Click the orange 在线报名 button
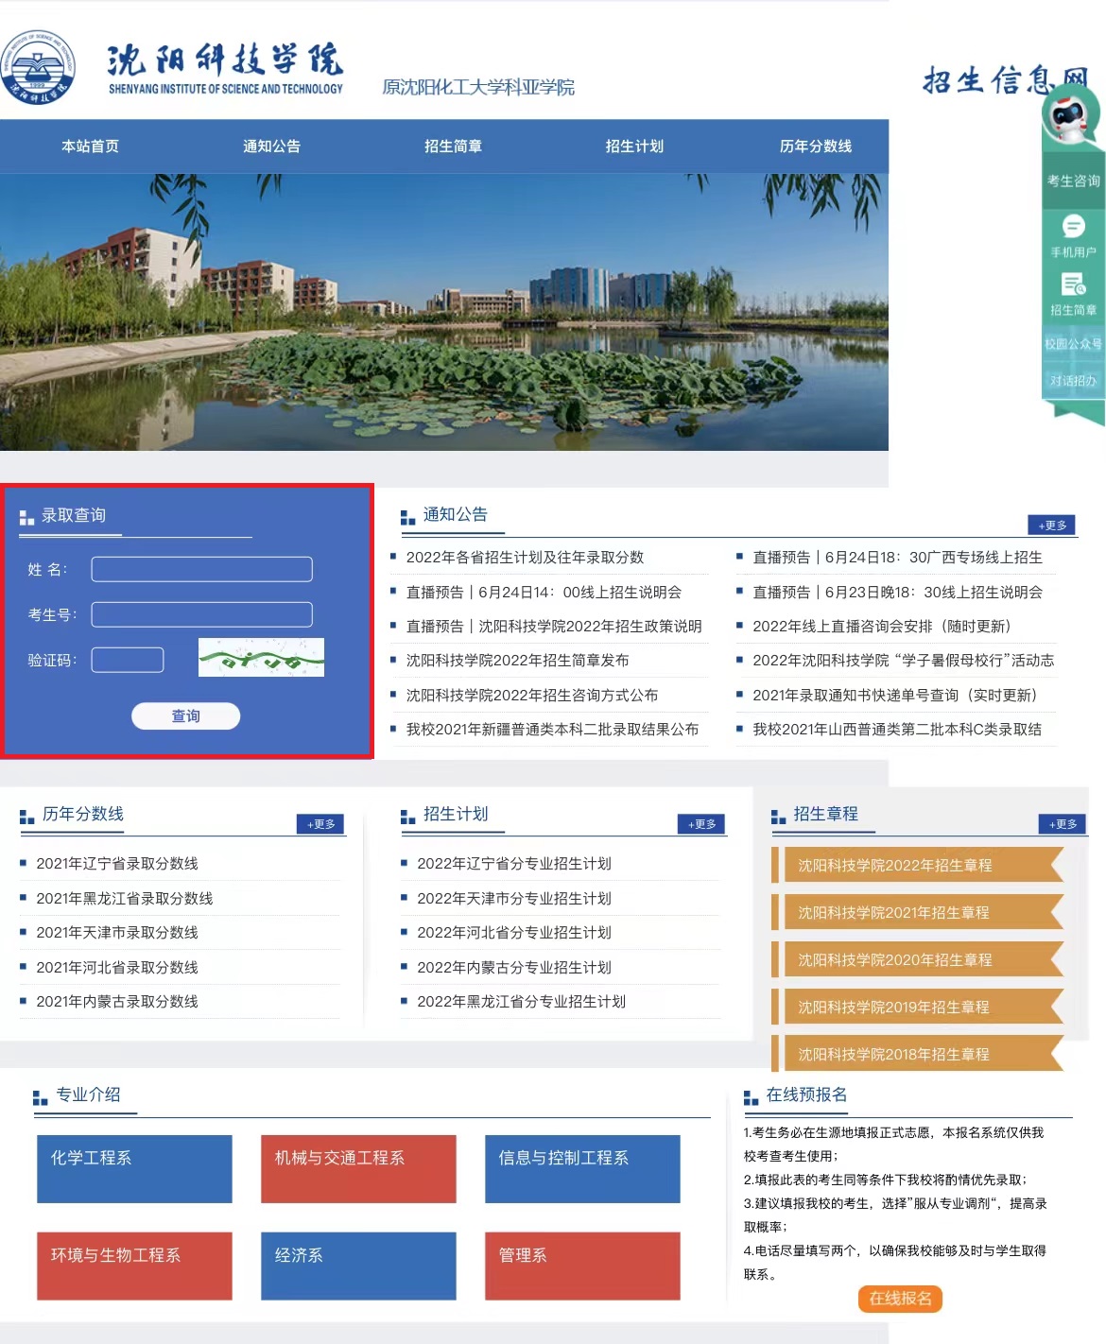This screenshot has width=1106, height=1344. pos(900,1299)
